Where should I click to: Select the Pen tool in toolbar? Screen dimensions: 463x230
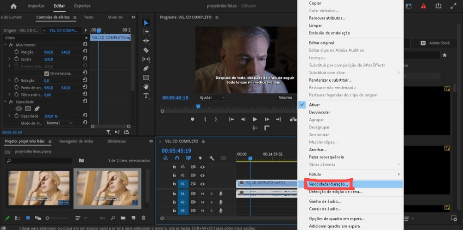pos(146,68)
